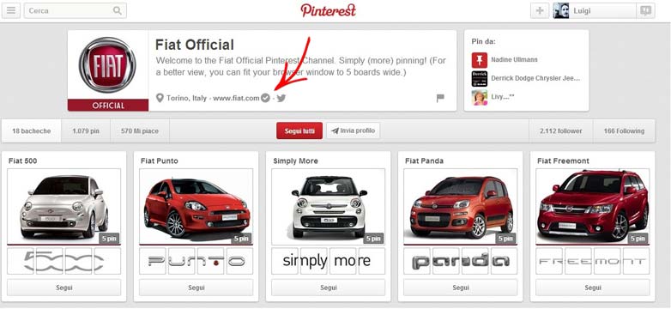Click the 5 pin badge on Fiat Freemont
This screenshot has height=309, width=671.
638,239
